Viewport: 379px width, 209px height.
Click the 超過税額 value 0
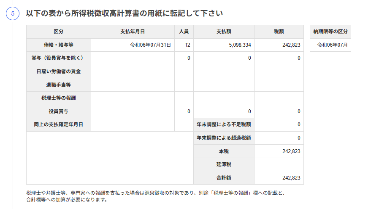(x=299, y=138)
